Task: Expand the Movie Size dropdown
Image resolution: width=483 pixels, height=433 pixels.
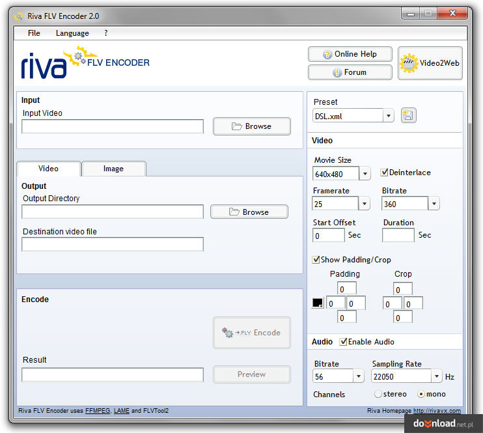Action: click(x=365, y=174)
